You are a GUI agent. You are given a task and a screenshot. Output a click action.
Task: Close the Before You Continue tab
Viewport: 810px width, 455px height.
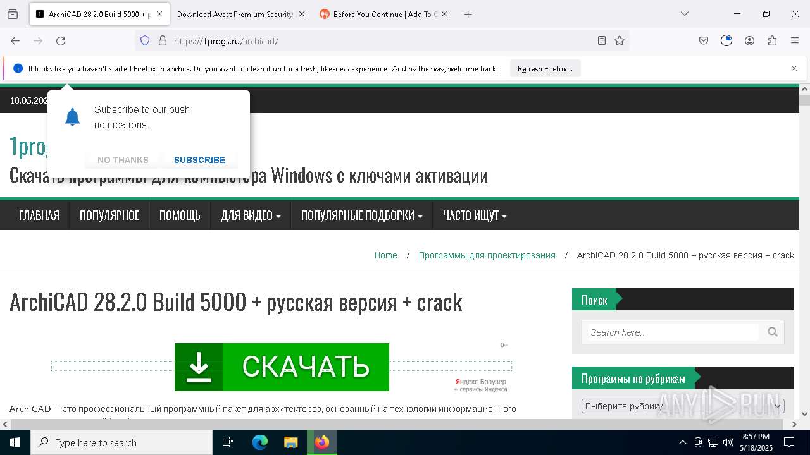pyautogui.click(x=444, y=14)
